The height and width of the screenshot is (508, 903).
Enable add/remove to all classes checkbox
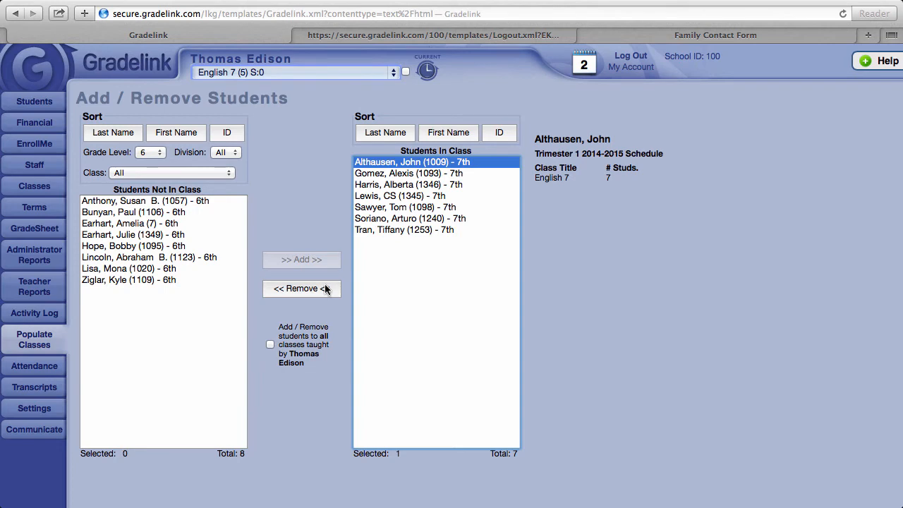[270, 344]
